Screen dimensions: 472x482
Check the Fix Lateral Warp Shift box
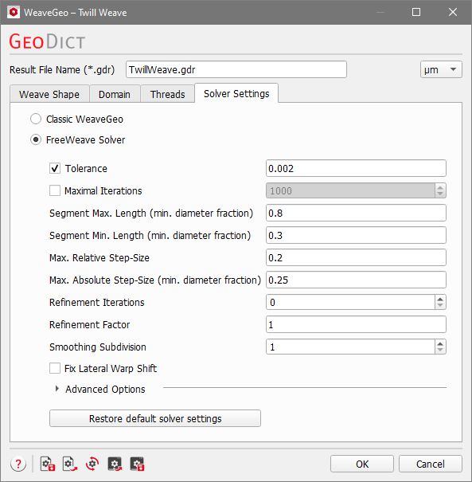tap(55, 368)
